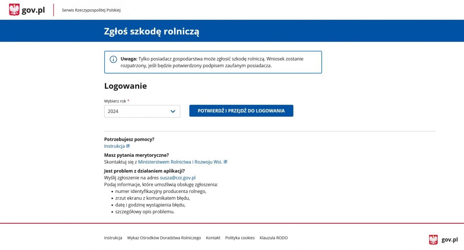Click the gov.pl eagle logo in header

[x=14, y=10]
